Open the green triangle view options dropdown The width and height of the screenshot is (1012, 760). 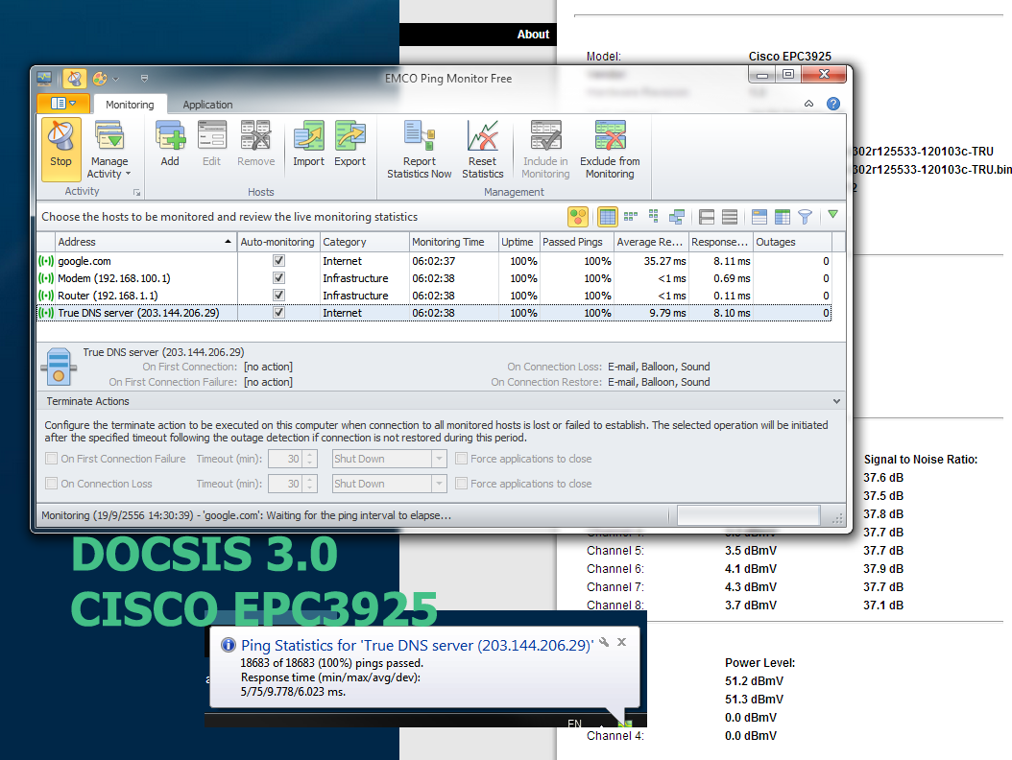coord(832,214)
